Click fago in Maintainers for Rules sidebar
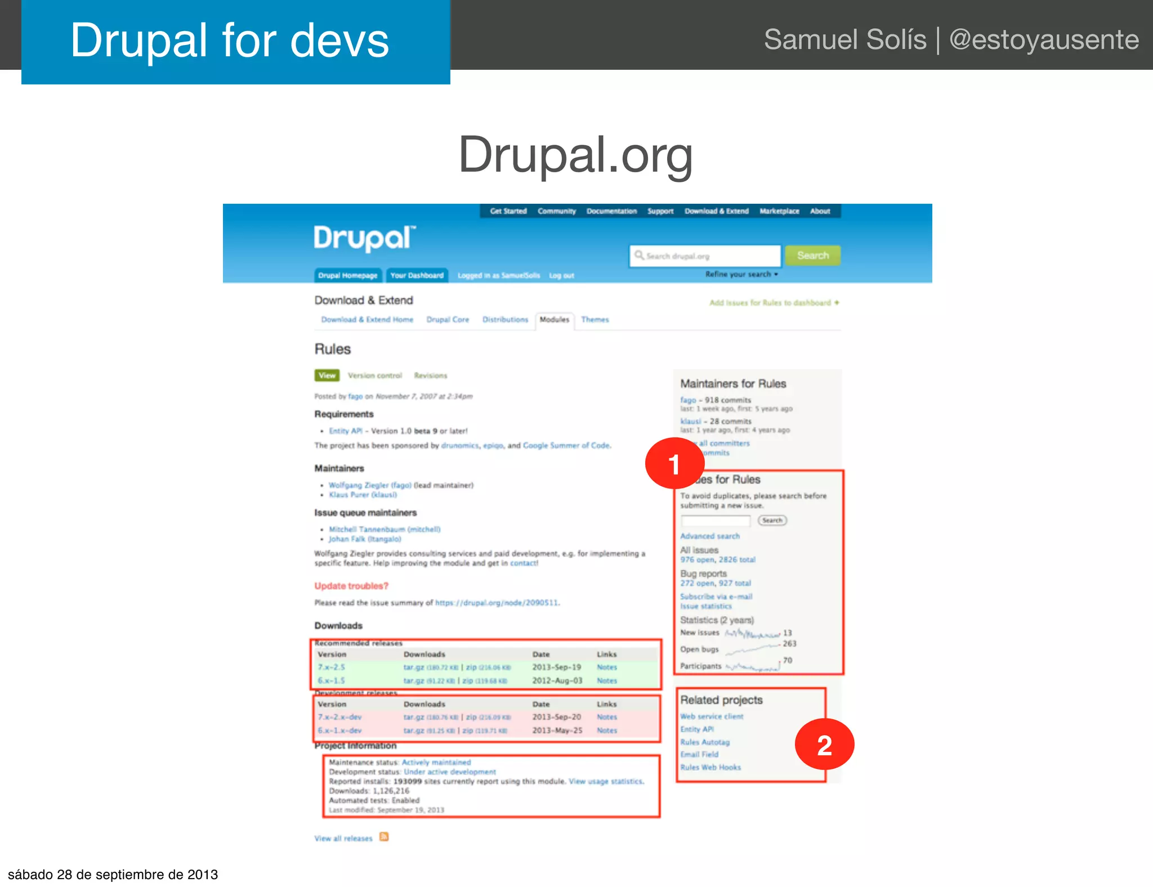1153x887 pixels. [x=688, y=400]
